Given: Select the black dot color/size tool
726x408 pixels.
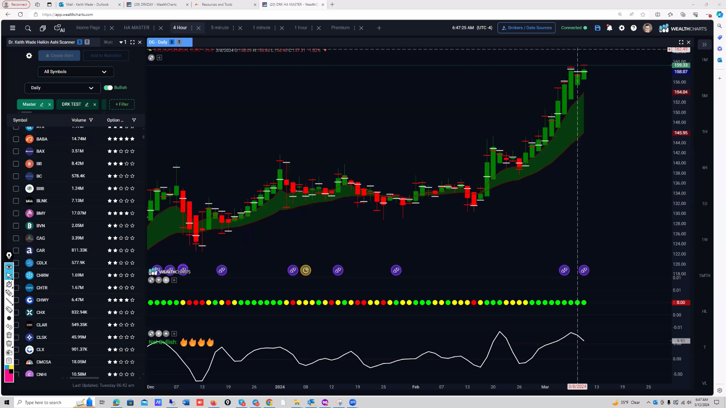Looking at the screenshot, I should click(9, 318).
